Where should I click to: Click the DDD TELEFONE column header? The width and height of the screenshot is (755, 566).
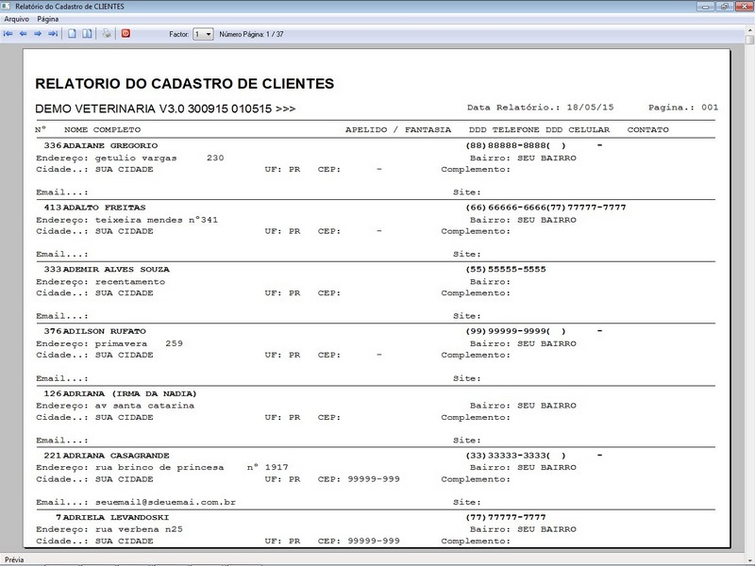coord(504,130)
